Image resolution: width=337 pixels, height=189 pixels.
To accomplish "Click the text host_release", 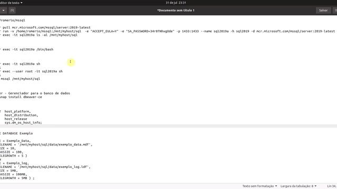I will coord(16,119).
